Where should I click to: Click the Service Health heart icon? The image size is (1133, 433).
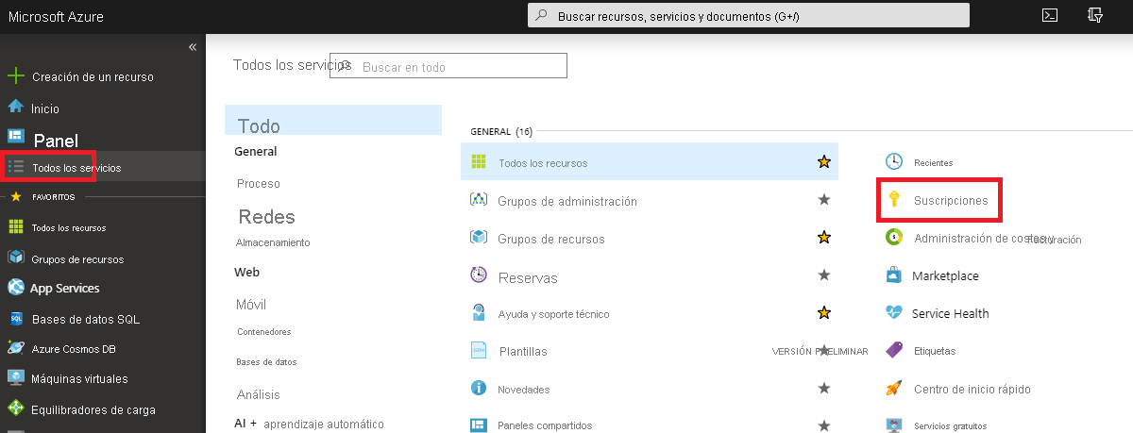pos(894,313)
